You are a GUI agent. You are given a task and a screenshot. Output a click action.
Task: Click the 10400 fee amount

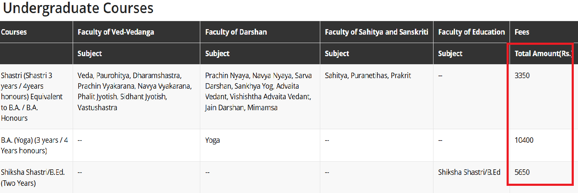pos(524,140)
